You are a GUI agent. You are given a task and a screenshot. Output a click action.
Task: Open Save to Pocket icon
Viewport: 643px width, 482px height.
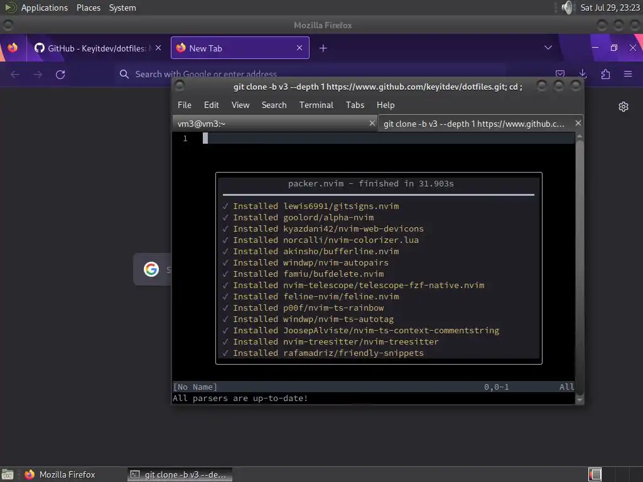click(x=560, y=73)
